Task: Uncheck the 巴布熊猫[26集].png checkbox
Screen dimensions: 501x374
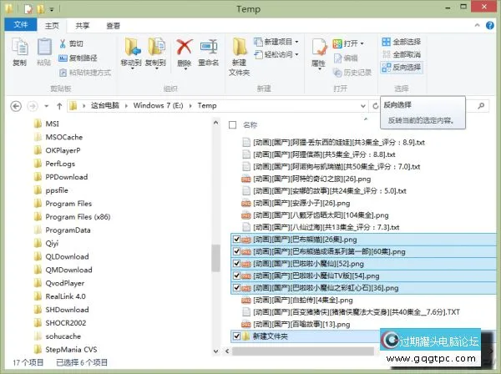Action: (237, 240)
